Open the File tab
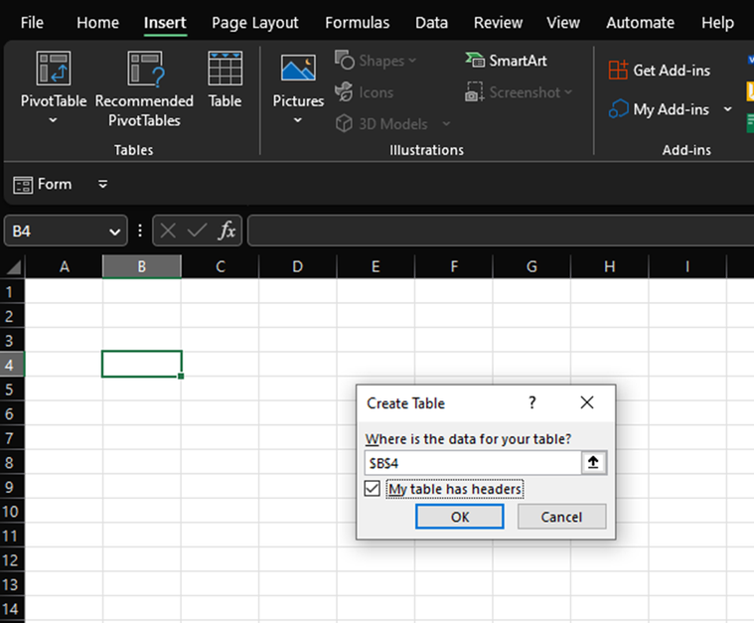 coord(32,23)
